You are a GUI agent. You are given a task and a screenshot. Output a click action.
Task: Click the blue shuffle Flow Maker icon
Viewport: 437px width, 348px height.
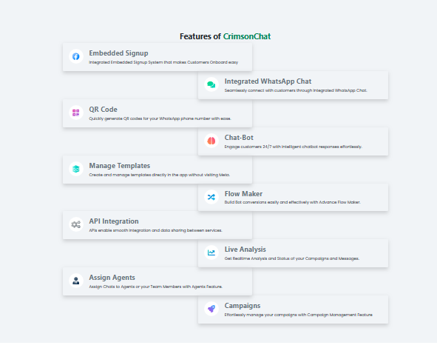point(211,197)
